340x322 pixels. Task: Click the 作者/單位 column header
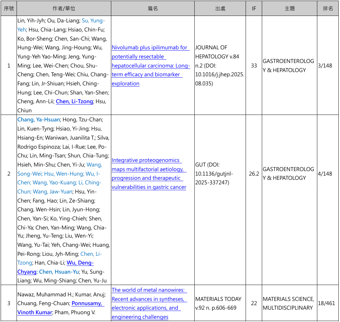(x=64, y=8)
